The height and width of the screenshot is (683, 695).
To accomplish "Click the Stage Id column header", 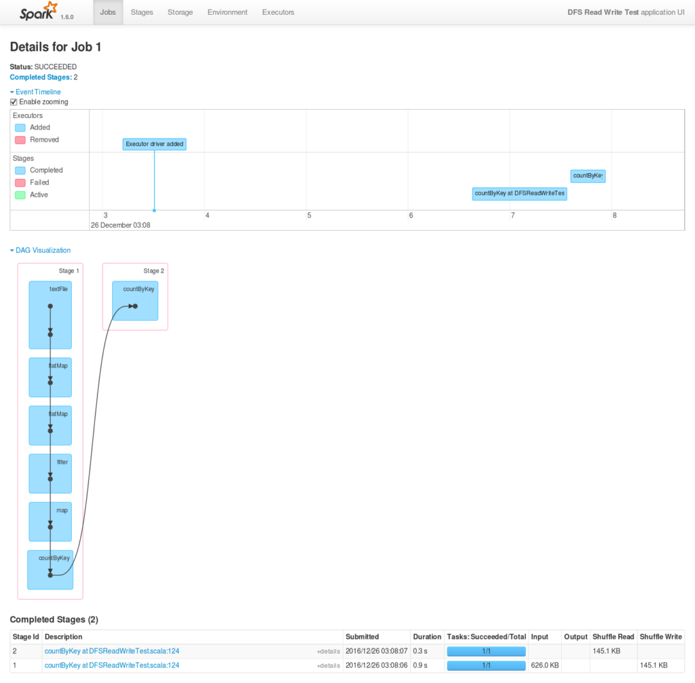I will pos(26,637).
